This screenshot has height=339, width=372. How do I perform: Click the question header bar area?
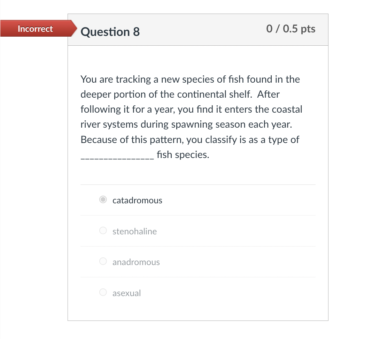[x=209, y=30]
